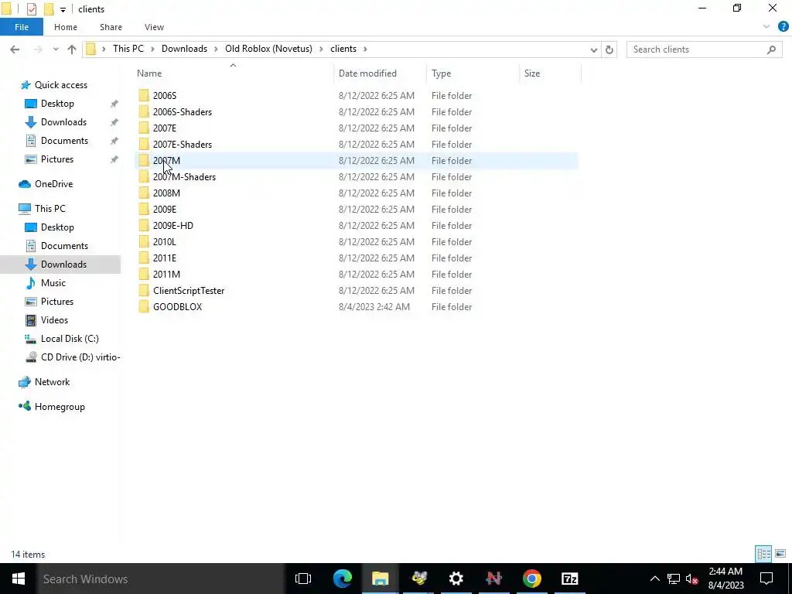Switch to large thumbnails view button

coord(780,554)
